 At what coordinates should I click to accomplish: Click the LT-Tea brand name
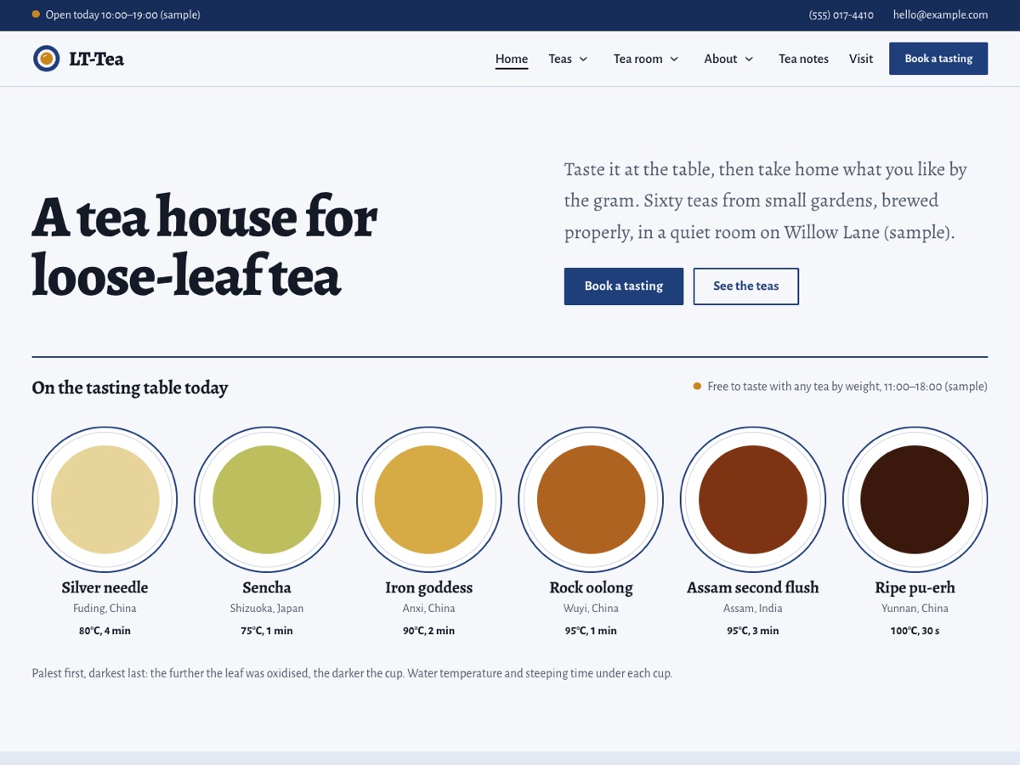pyautogui.click(x=97, y=59)
